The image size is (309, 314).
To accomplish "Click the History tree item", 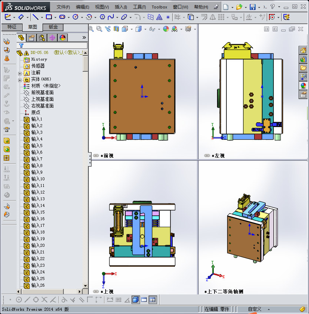I will pos(39,59).
